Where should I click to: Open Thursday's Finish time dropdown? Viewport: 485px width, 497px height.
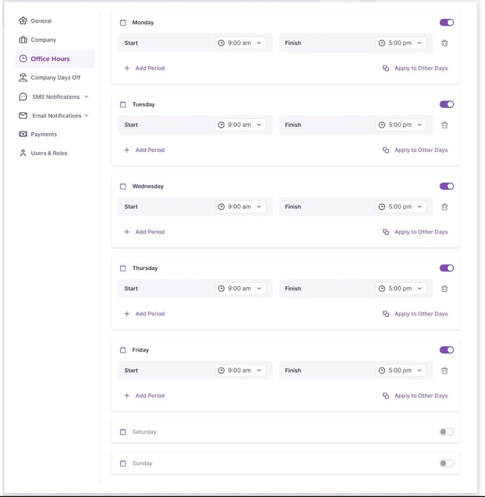(x=401, y=289)
